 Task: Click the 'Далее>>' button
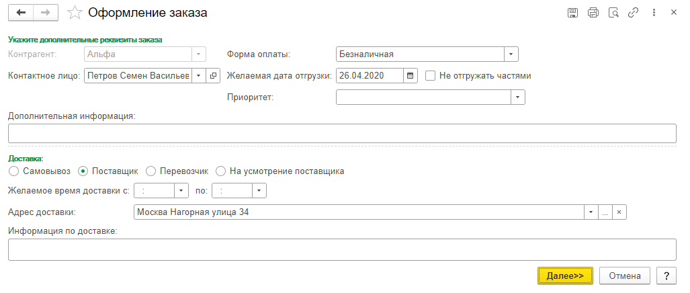(x=565, y=276)
